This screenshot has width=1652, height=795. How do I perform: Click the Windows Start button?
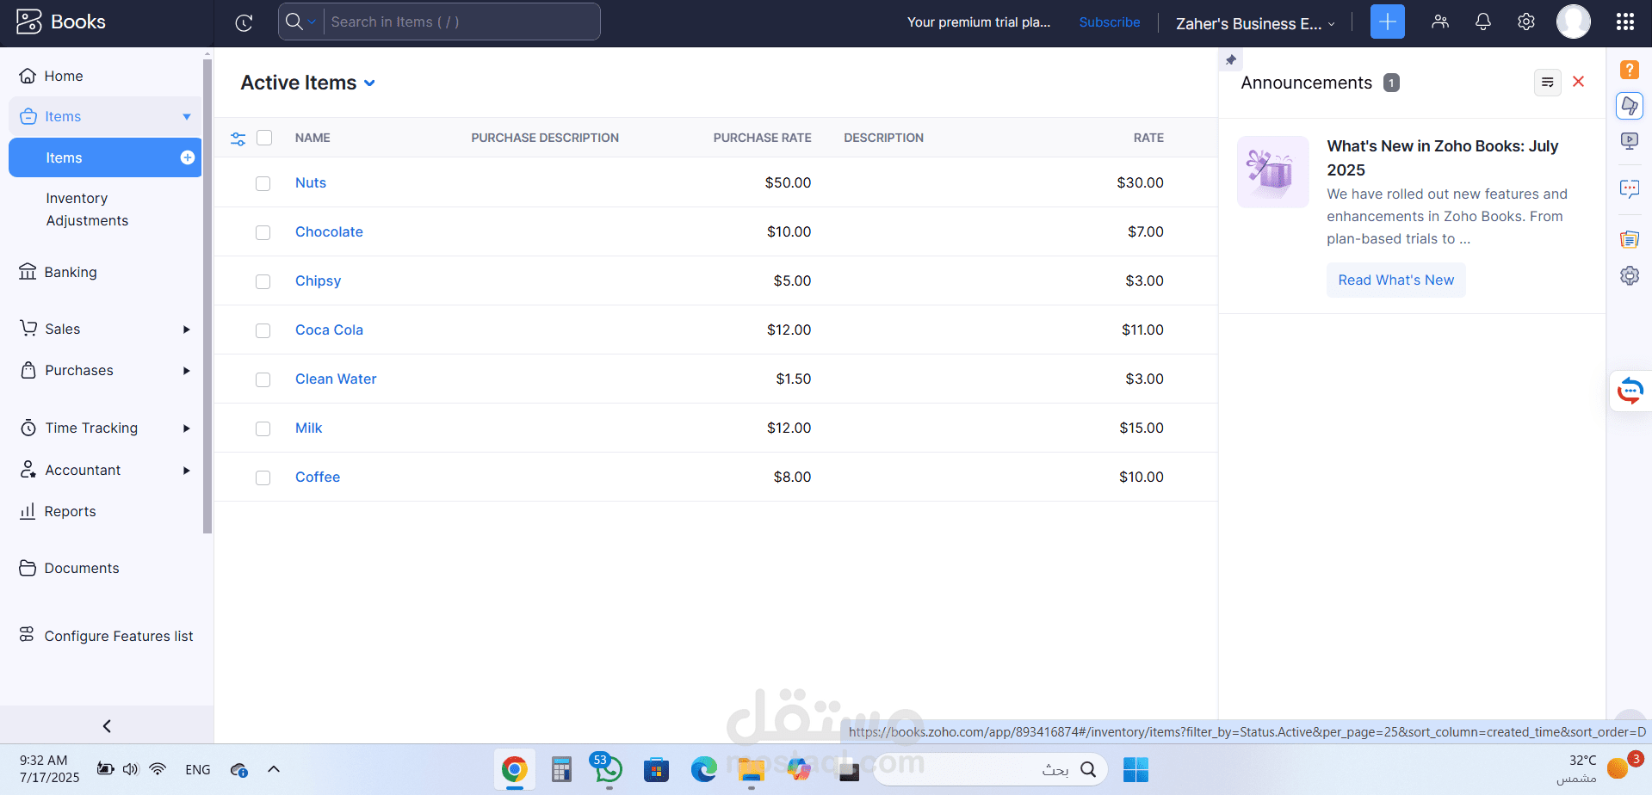click(1135, 769)
